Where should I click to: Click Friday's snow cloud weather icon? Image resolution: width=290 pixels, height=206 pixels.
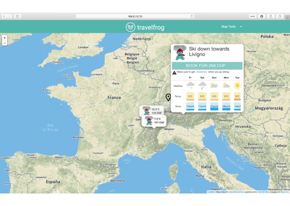click(190, 85)
